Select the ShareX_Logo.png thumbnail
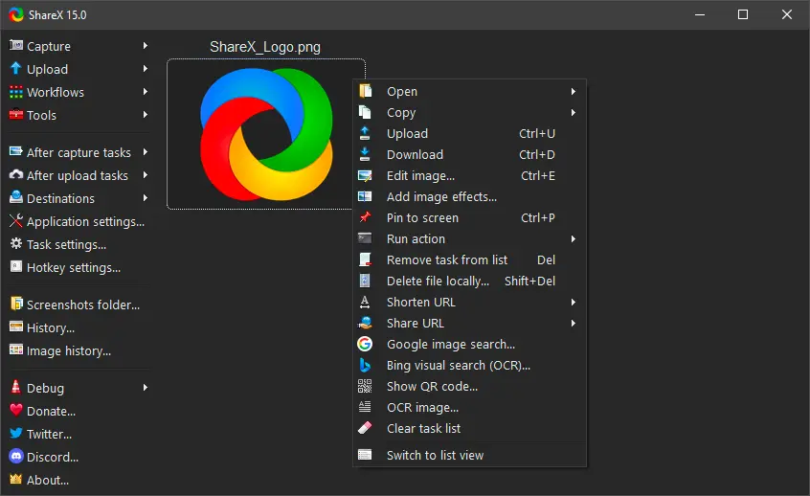810x496 pixels. click(265, 132)
